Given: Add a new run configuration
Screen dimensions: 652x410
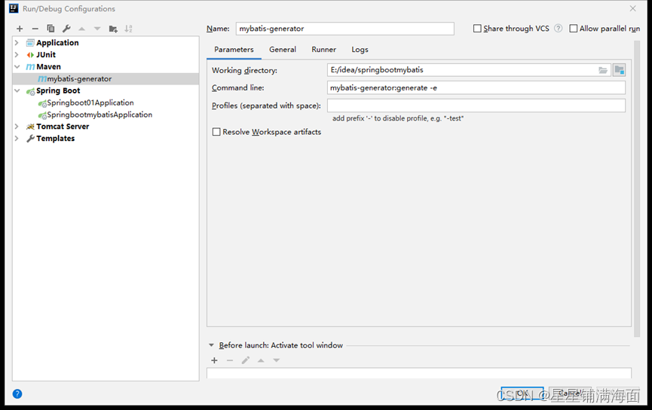Looking at the screenshot, I should 20,29.
